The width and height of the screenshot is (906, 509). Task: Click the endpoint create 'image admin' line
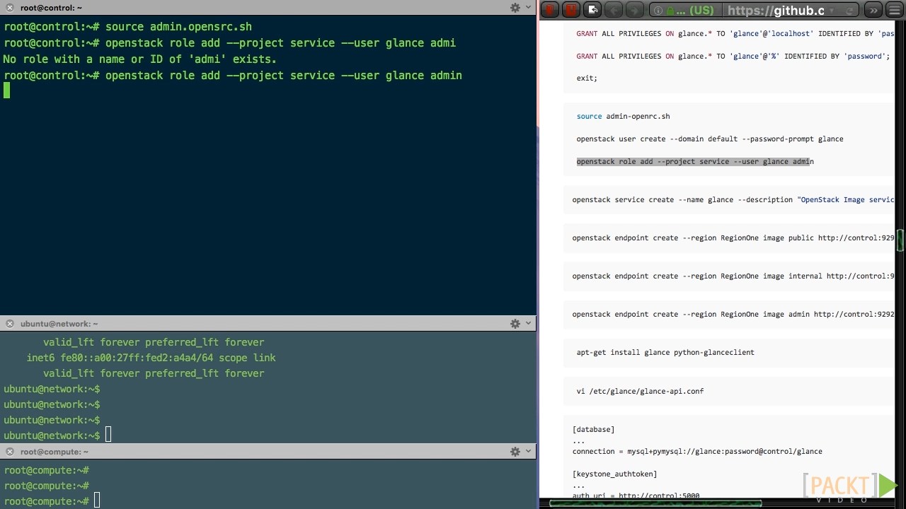coord(733,315)
